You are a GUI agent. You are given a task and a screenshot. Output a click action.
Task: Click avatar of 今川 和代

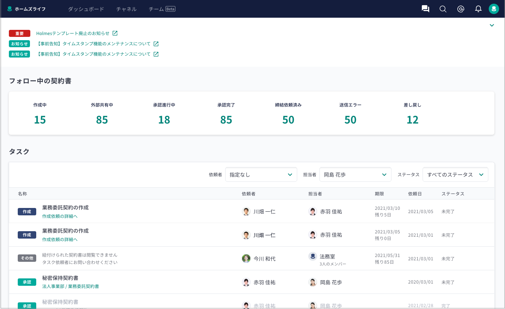click(x=246, y=258)
